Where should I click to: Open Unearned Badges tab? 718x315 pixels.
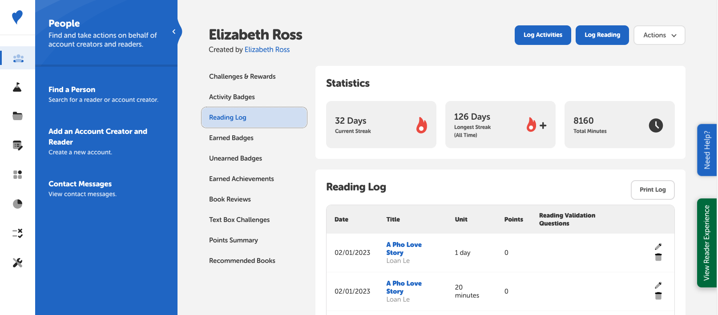tap(236, 158)
